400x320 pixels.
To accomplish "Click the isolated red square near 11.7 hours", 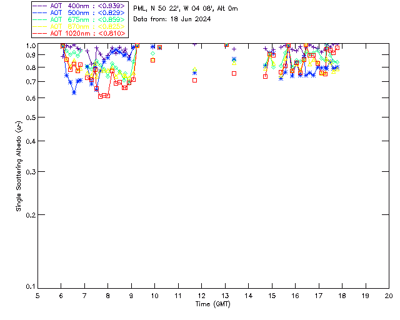I will pos(194,81).
